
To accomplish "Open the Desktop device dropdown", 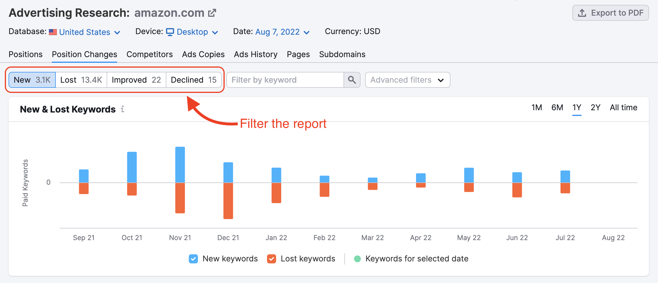I will pyautogui.click(x=192, y=32).
